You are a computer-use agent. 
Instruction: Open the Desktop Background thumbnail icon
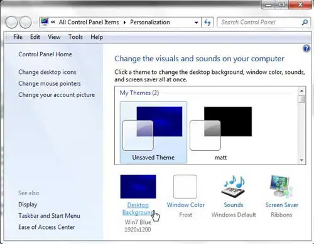click(138, 186)
